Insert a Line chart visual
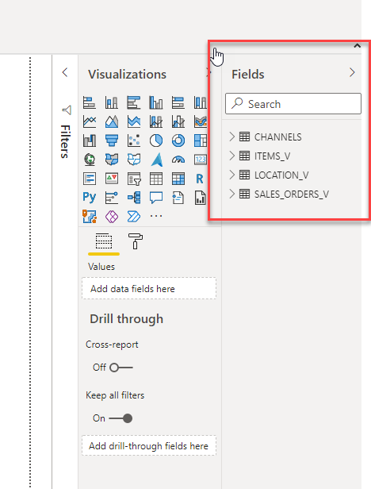 pyautogui.click(x=90, y=121)
